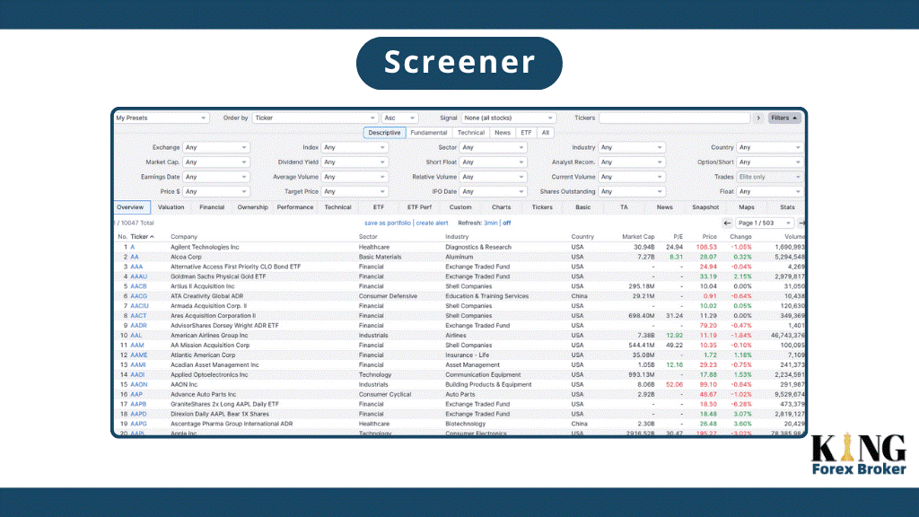Viewport: 919px width, 517px height.
Task: Switch to the Maps view tab
Action: tap(746, 207)
